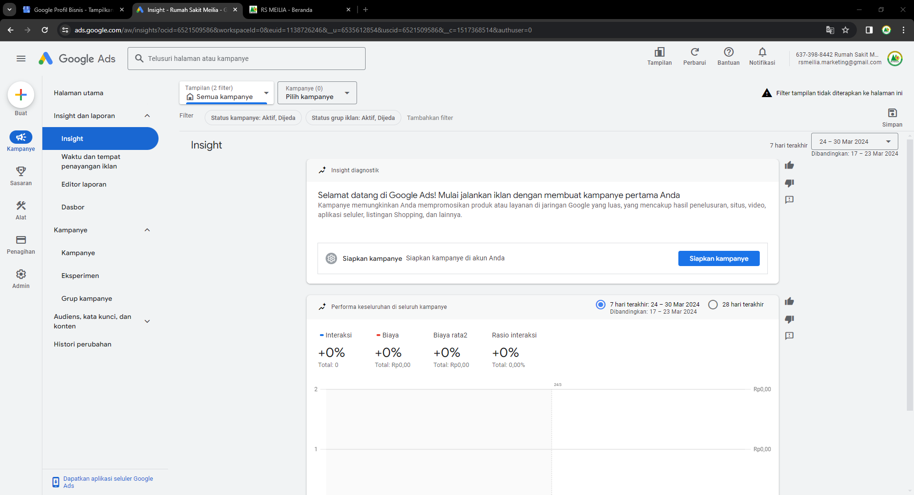Viewport: 914px width, 495px height.
Task: Open the Chrome three-dot menu
Action: (x=903, y=30)
